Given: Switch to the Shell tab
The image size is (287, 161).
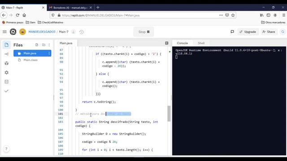Looking at the screenshot, I should click(201, 43).
